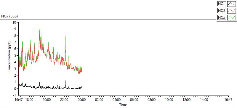This screenshot has width=237, height=108.
Task: Click the 10:00 time axis tick label
Action: tap(169, 100)
